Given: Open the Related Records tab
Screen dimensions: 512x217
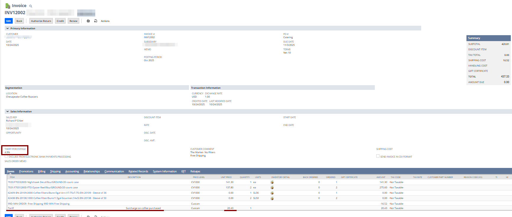Looking at the screenshot, I should click(138, 171).
